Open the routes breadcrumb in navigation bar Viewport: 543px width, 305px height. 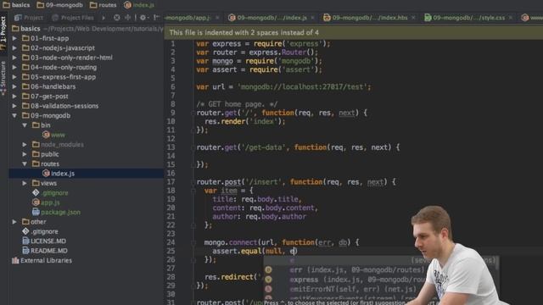104,5
